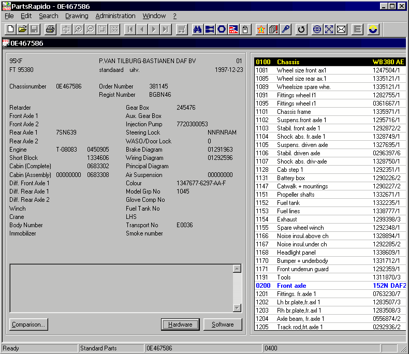Open the shopping cart icon
Image resolution: width=409 pixels, height=354 pixels.
tap(182, 29)
